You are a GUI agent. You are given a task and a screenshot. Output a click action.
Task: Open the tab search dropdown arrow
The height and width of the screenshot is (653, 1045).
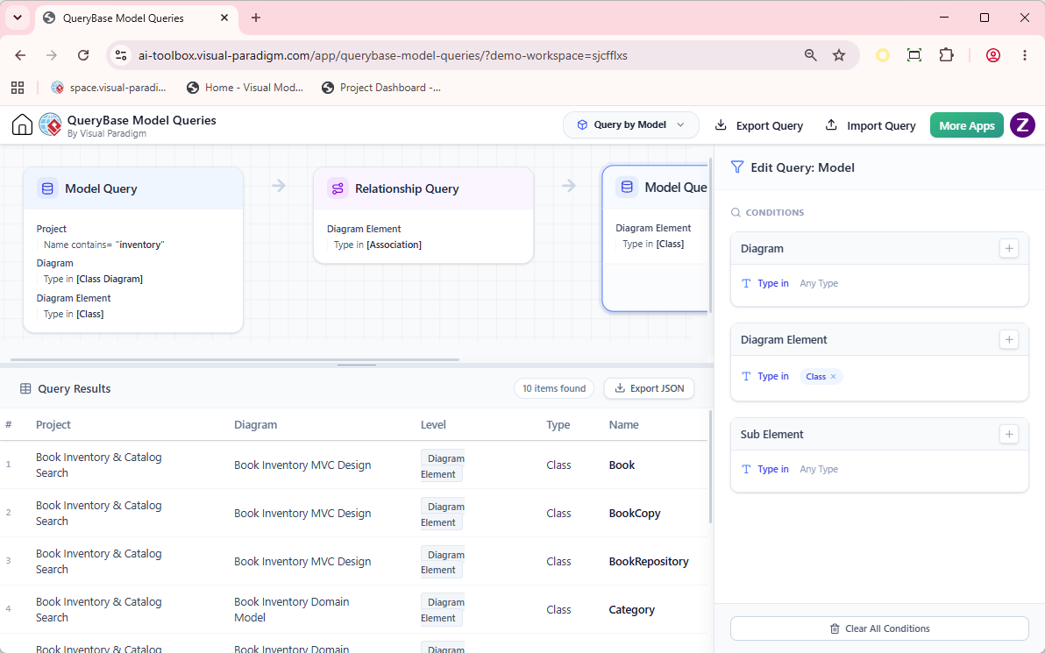(x=18, y=18)
